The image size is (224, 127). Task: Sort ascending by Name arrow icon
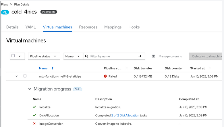pyautogui.click(x=53, y=68)
